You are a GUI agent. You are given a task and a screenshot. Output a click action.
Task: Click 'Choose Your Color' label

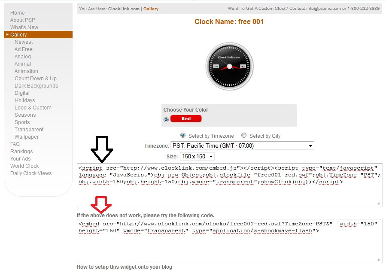186,110
